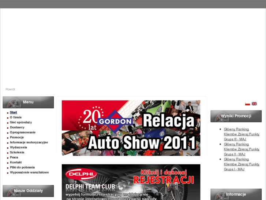Image resolution: width=266 pixels, height=200 pixels.
Task: Open Wyposażenie warsztatowe page
Action: (x=29, y=172)
